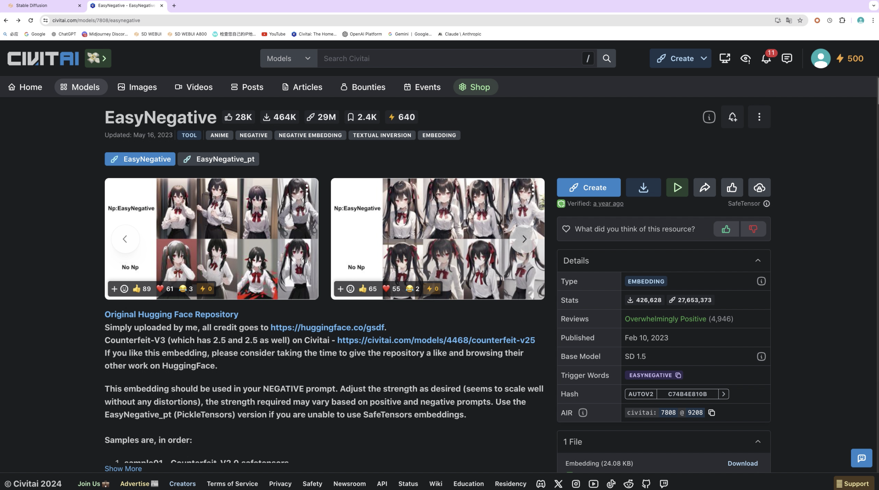Open the Videos tab
879x490 pixels.
194,87
